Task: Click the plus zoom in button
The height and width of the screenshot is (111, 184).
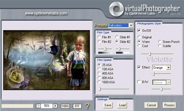Action: pyautogui.click(x=55, y=106)
